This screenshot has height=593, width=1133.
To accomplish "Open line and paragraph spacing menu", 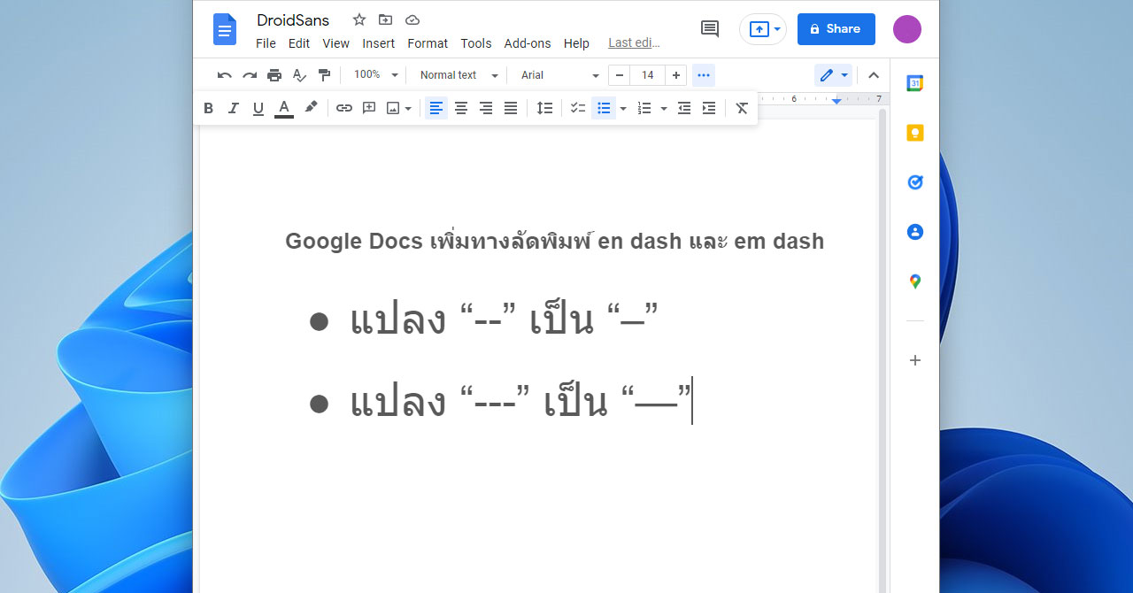I will pos(545,108).
